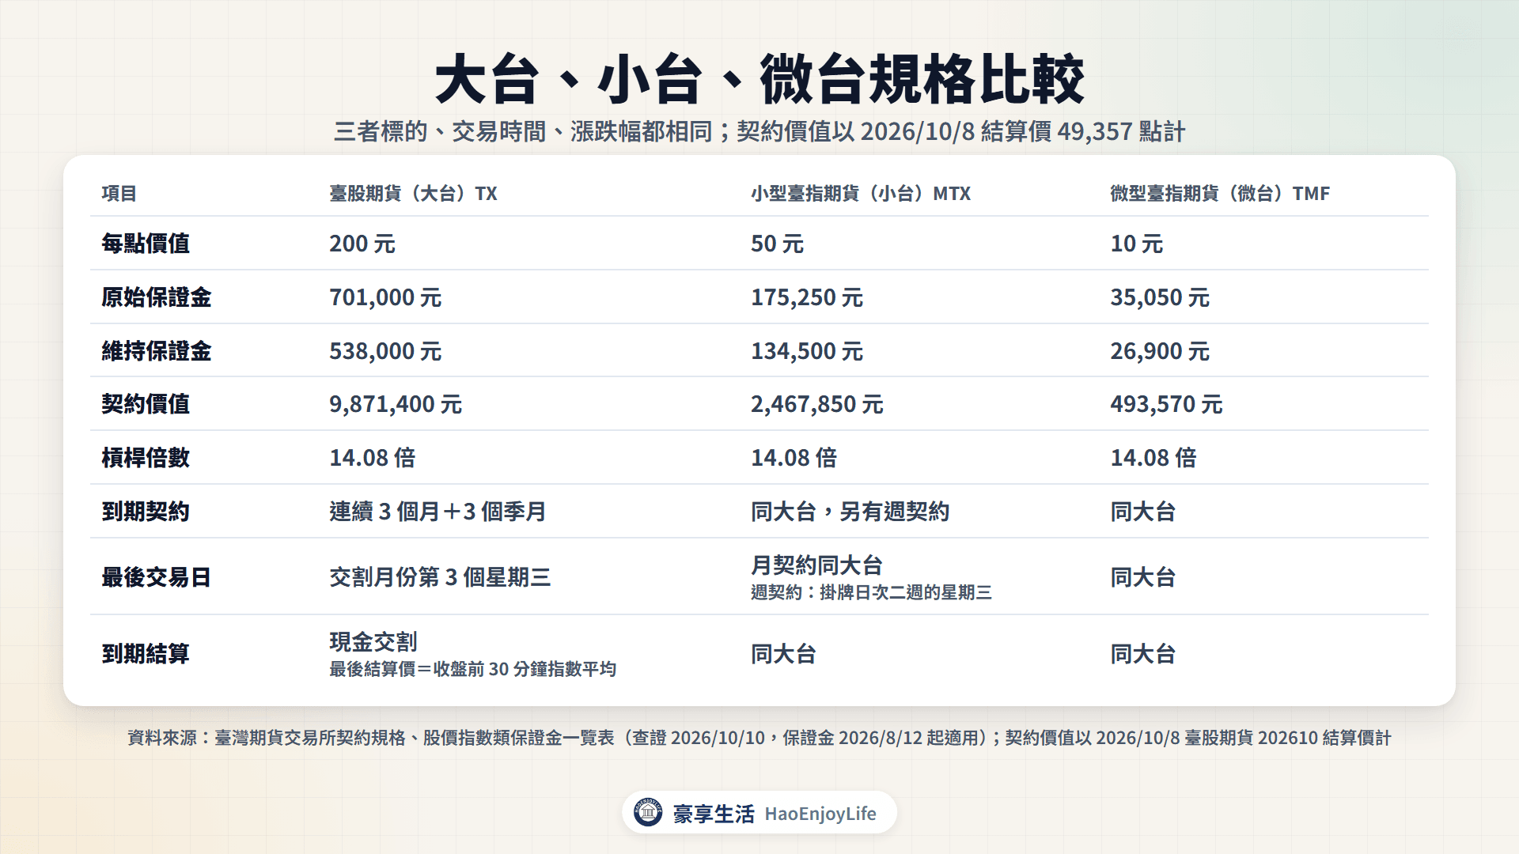
Task: Select the 134,500 元 value
Action: tap(807, 351)
